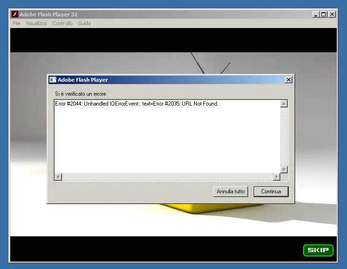Image resolution: width=347 pixels, height=269 pixels.
Task: Click the dialog's Adobe Flash Player title text
Action: 83,80
